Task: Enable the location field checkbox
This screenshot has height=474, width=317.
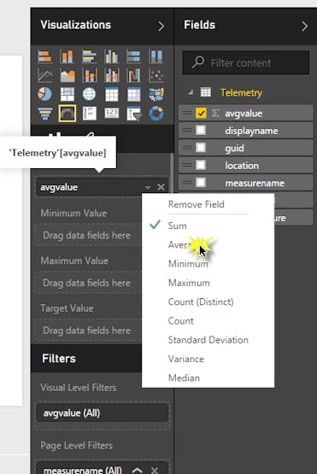Action: (201, 166)
